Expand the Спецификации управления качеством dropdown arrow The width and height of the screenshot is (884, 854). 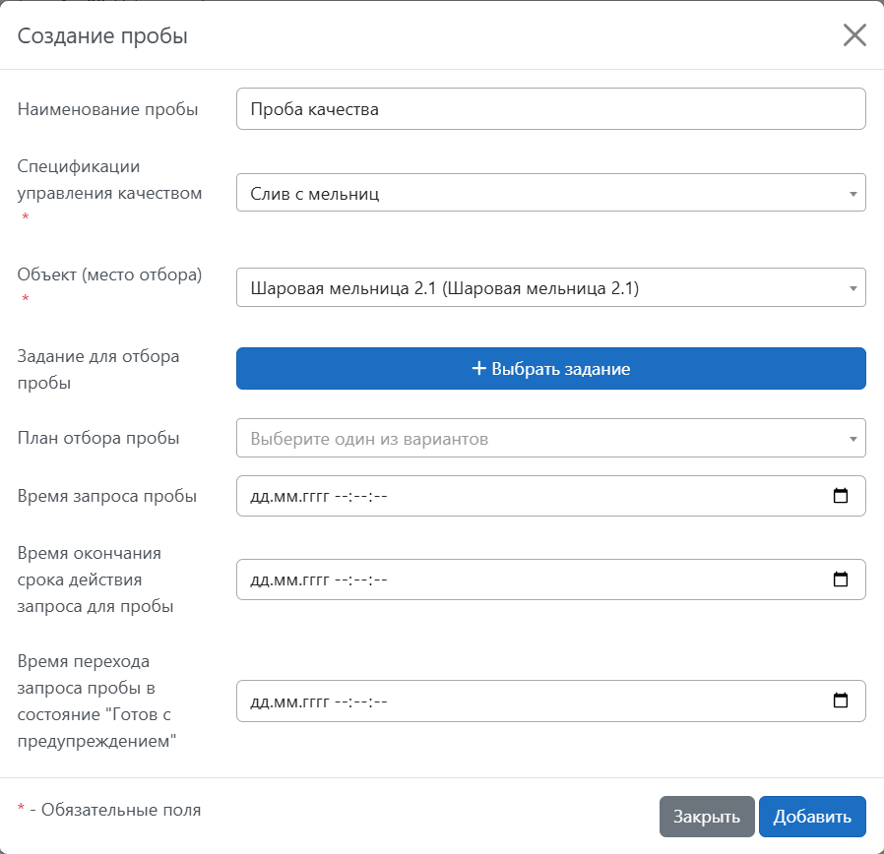point(852,194)
